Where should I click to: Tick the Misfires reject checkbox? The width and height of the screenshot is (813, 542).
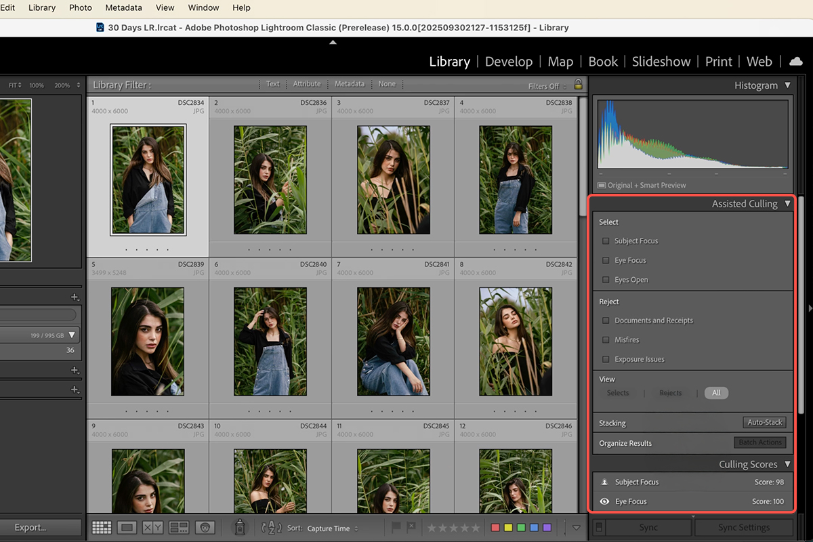click(x=606, y=340)
